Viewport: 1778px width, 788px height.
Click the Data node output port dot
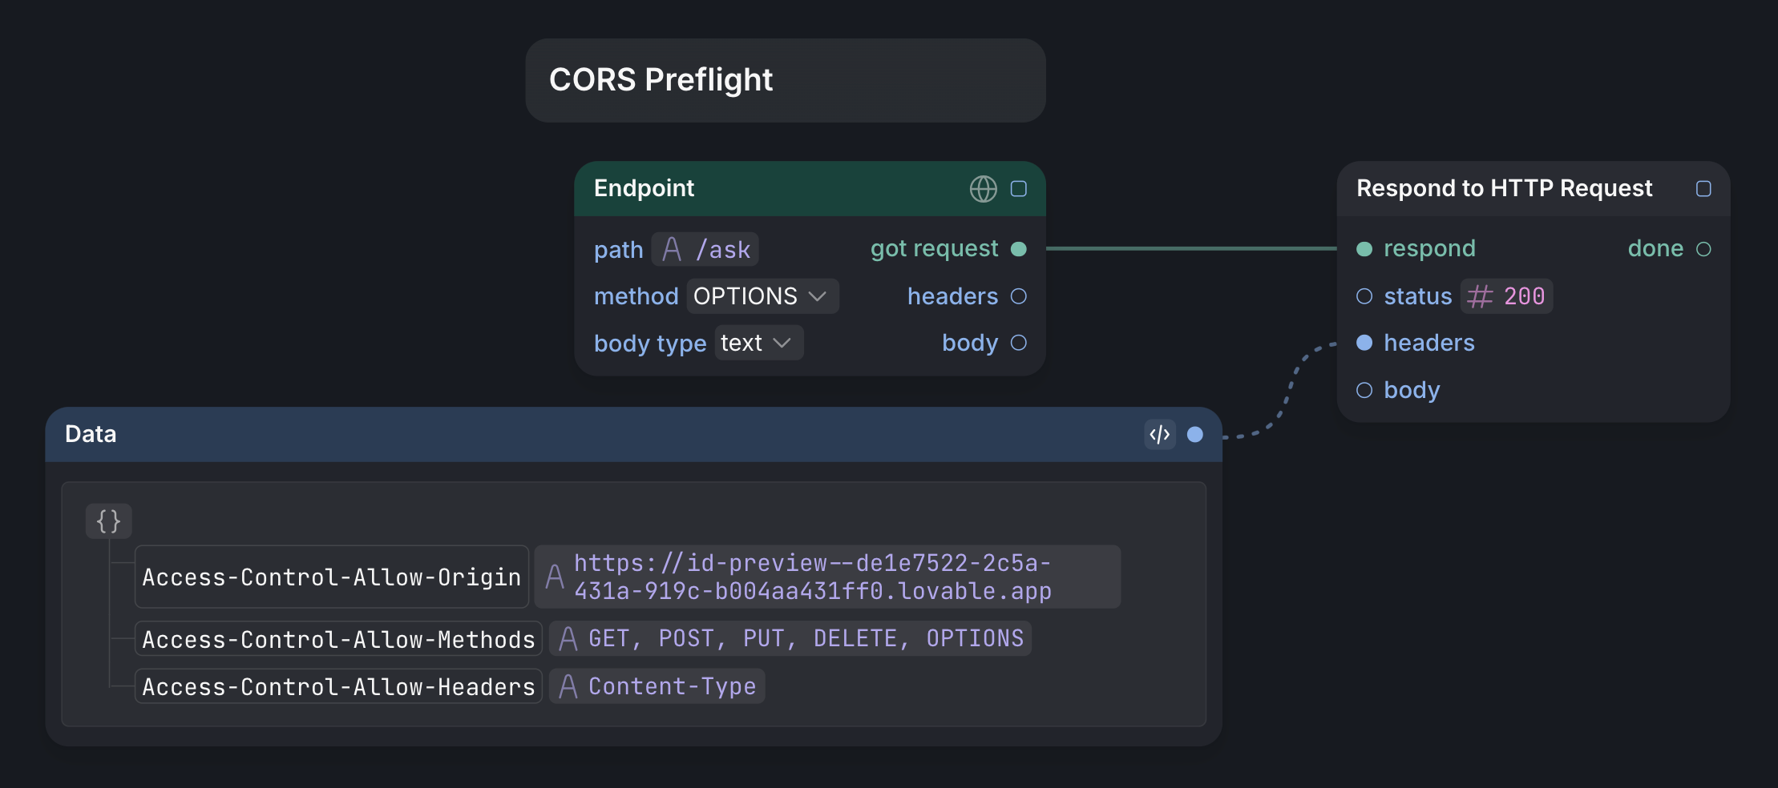point(1195,434)
